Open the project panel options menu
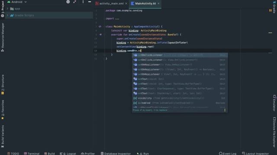Viewport: 277px width, 155px height. (x=83, y=2)
